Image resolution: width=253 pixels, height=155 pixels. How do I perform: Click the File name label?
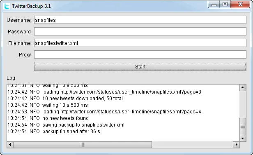click(19, 43)
